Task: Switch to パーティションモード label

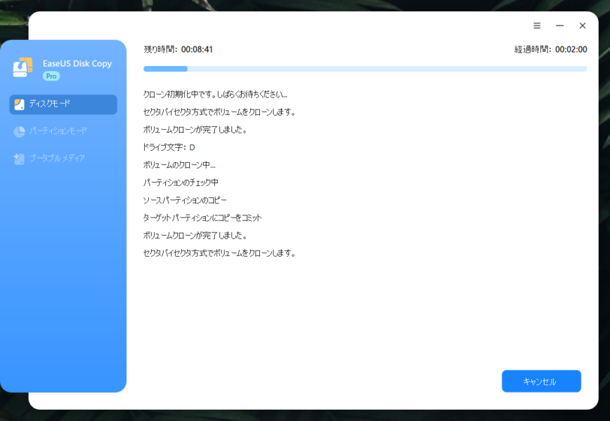Action: [58, 131]
